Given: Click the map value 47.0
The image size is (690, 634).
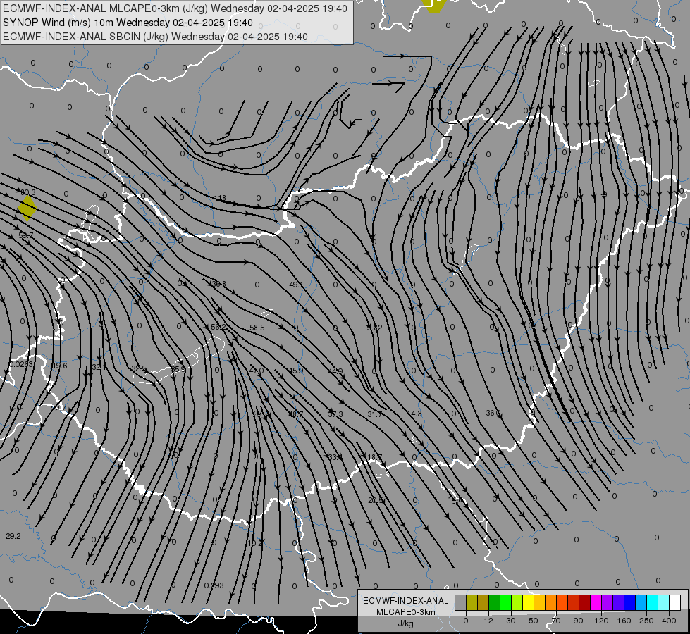Looking at the screenshot, I should (257, 371).
